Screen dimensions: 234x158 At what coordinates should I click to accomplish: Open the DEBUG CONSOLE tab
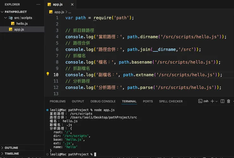click(x=103, y=101)
